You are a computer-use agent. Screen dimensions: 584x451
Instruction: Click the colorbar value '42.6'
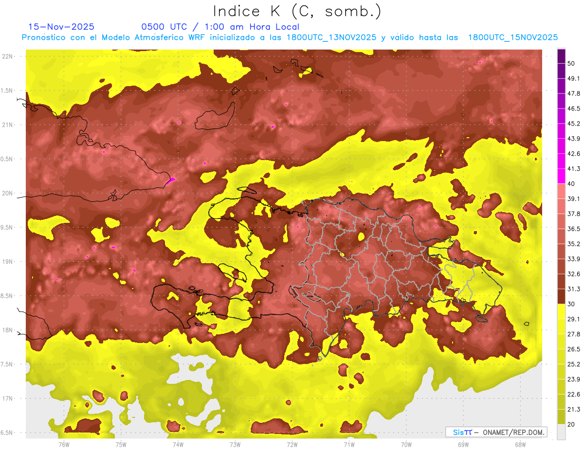point(574,154)
